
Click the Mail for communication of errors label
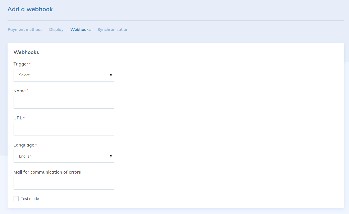point(47,172)
